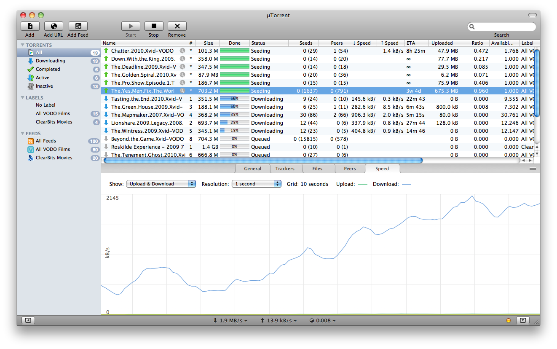The width and height of the screenshot is (557, 349).
Task: Sort by the Name column header
Action: point(144,43)
